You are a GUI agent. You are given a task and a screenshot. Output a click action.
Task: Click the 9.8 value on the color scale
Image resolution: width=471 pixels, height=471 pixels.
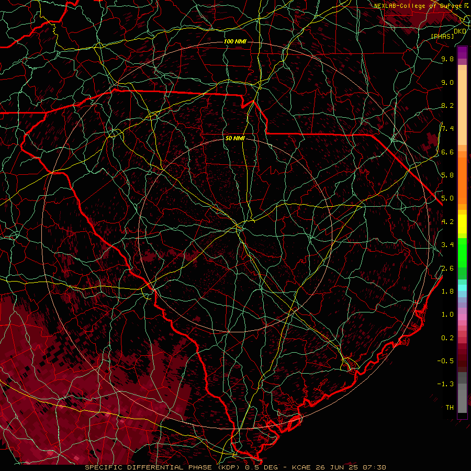[447, 59]
